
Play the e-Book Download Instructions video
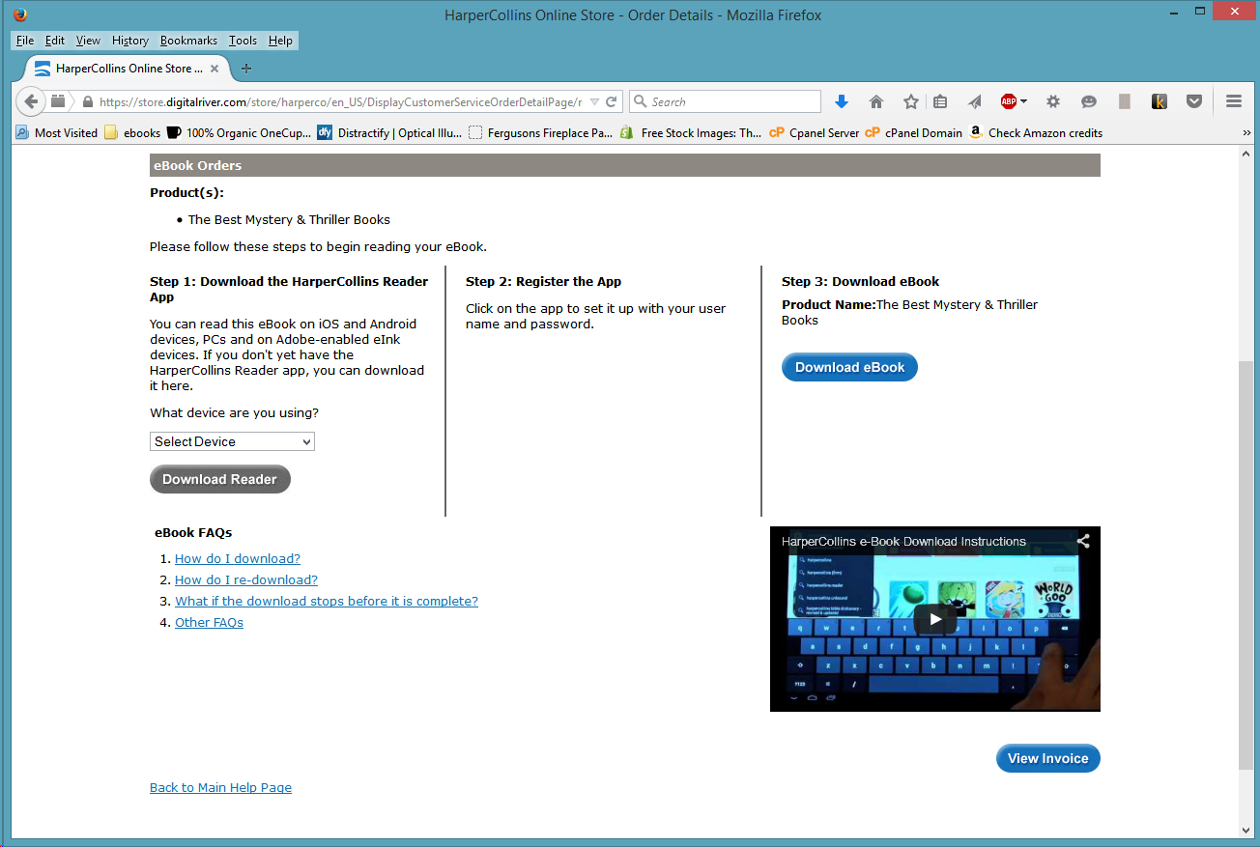(x=934, y=619)
